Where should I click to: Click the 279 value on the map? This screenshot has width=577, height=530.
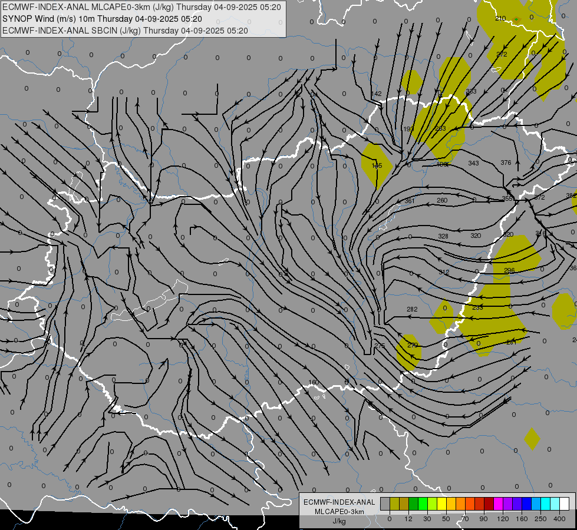(x=413, y=345)
